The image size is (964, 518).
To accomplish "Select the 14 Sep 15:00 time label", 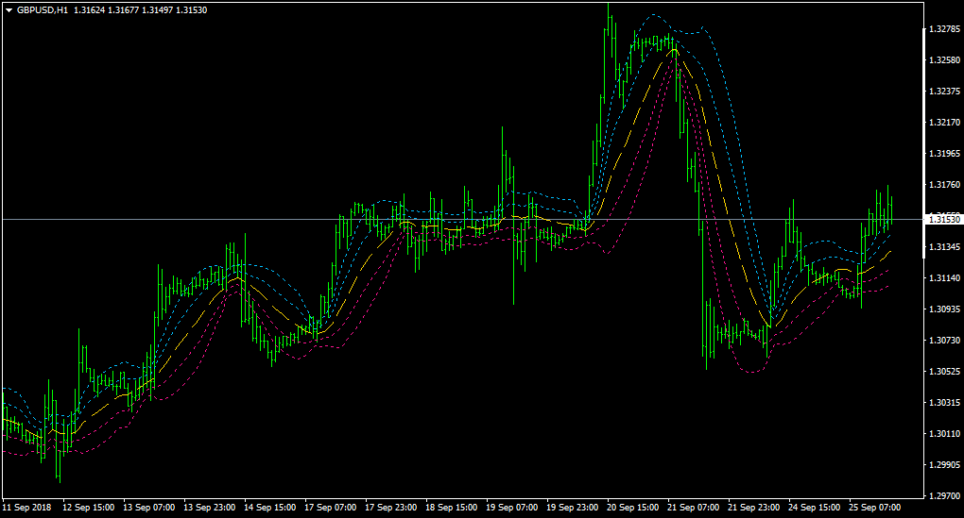I will click(270, 508).
